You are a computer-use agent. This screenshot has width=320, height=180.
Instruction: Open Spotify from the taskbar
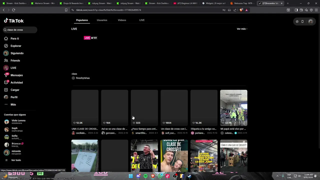click(x=145, y=176)
